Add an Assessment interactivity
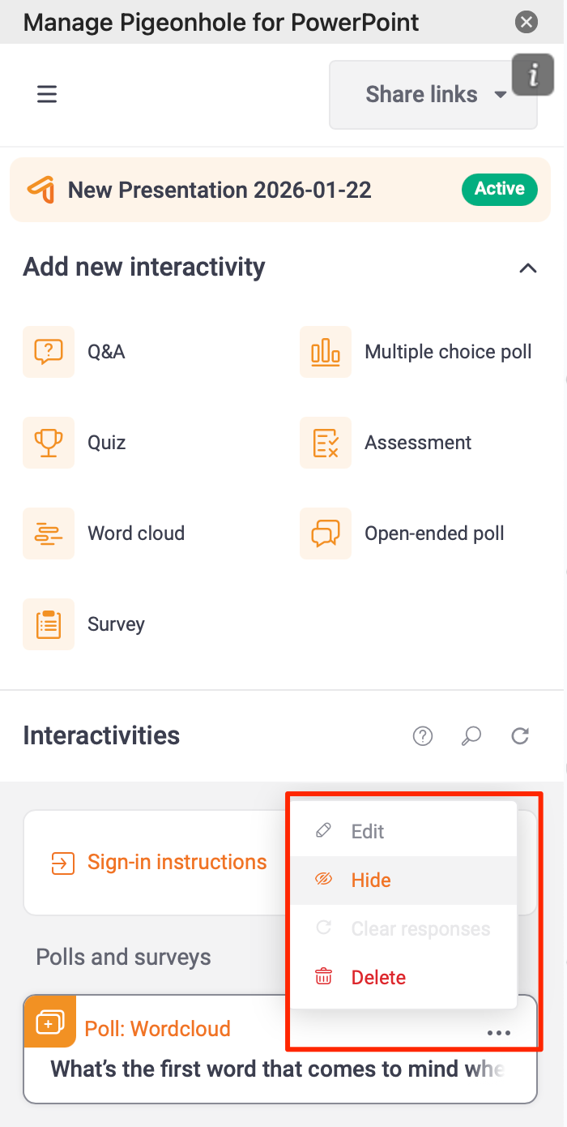This screenshot has height=1127, width=567. click(x=326, y=443)
